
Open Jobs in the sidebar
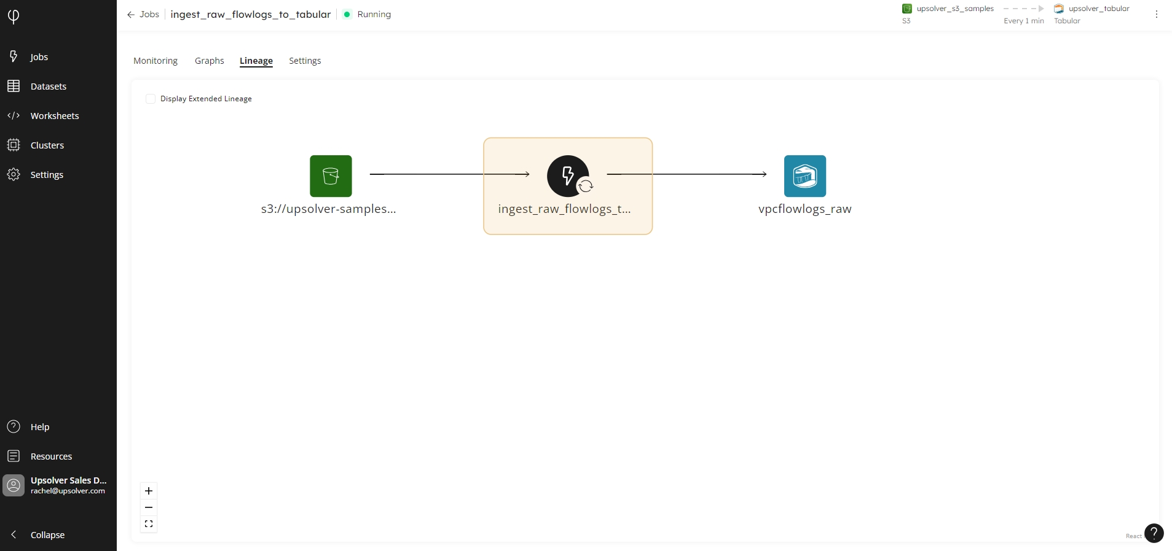(x=39, y=57)
